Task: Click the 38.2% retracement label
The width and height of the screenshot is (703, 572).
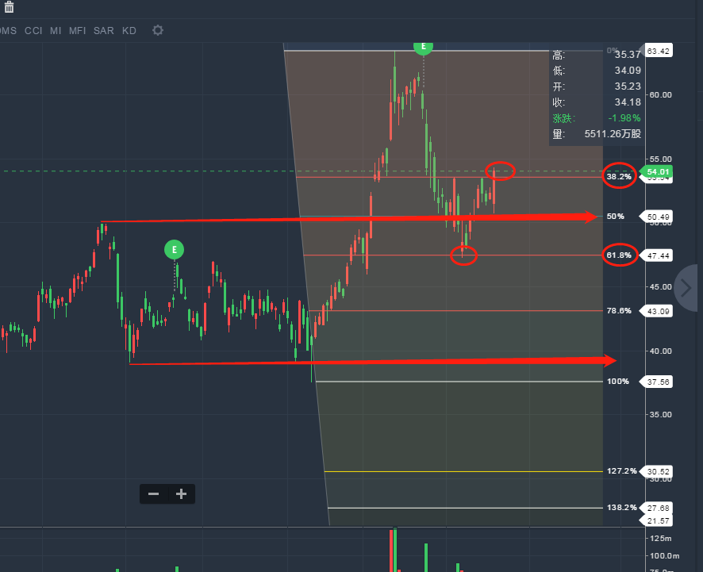Action: click(x=619, y=177)
